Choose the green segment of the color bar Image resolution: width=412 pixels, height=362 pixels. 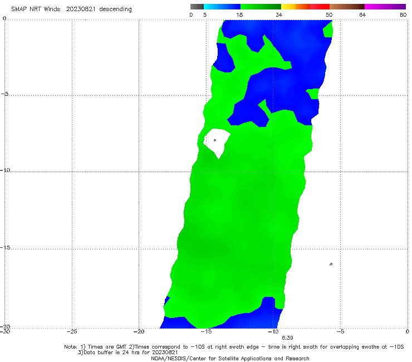pos(261,7)
